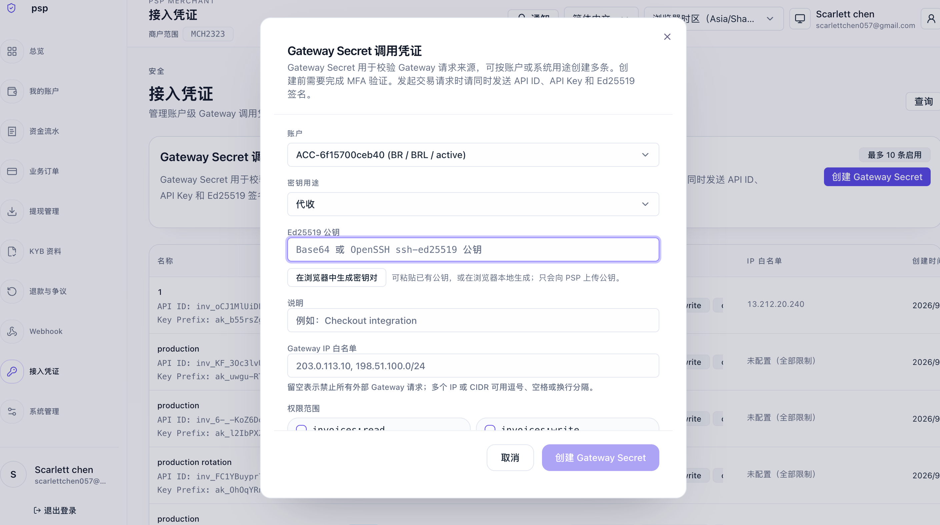This screenshot has width=940, height=525.
Task: Click 取消 to cancel the dialog
Action: (510, 458)
